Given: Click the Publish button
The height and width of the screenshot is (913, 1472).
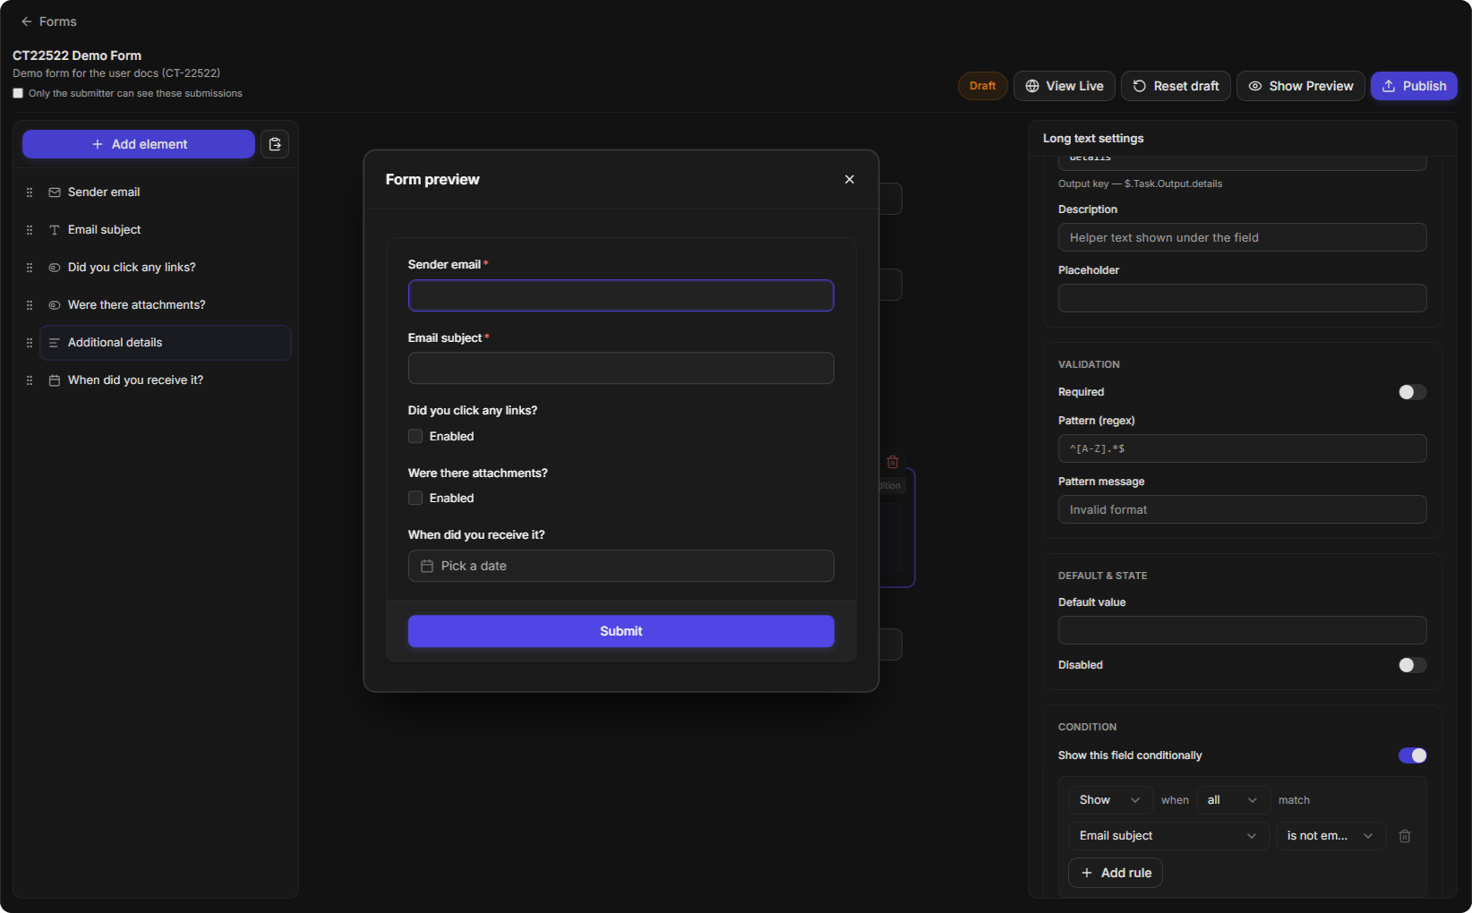Looking at the screenshot, I should click(1414, 86).
